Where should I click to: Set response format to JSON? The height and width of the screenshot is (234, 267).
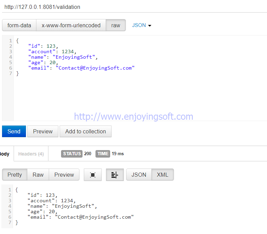pos(139,175)
